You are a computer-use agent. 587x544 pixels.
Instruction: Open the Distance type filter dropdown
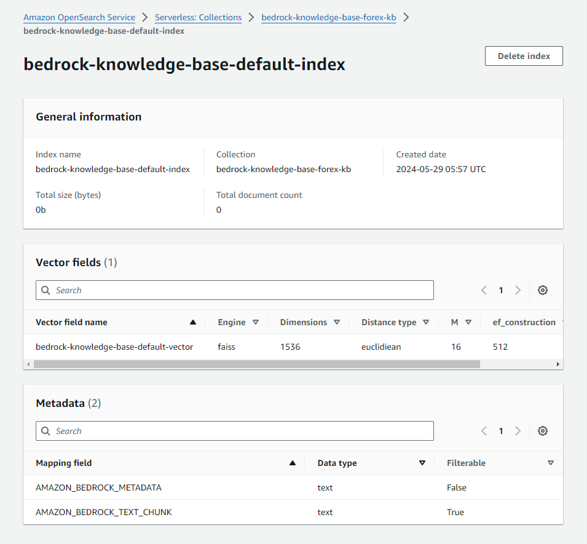425,321
